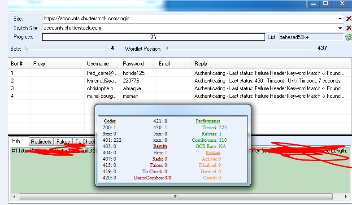Screen dimensions: 352x205
Task: Minimize the window
Action: coord(313,4)
